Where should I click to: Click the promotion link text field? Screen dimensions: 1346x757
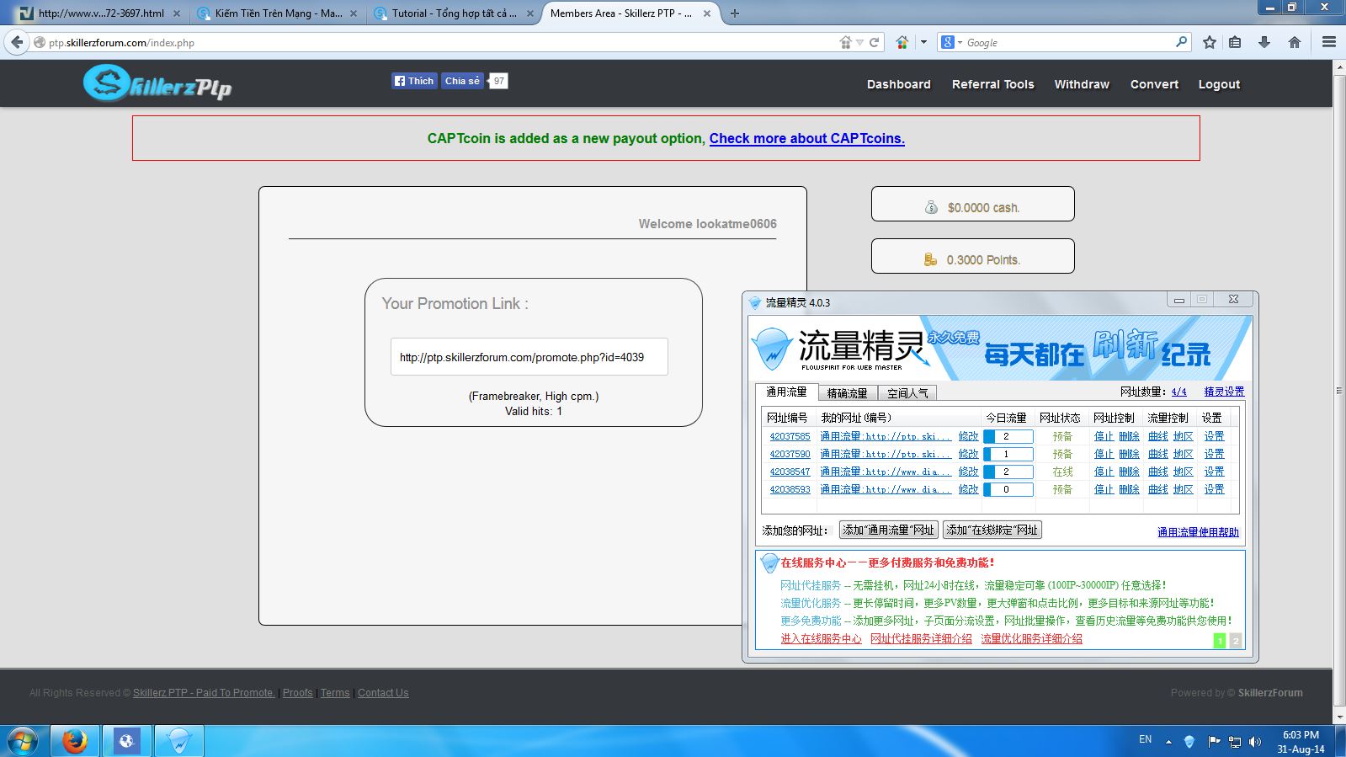(529, 357)
